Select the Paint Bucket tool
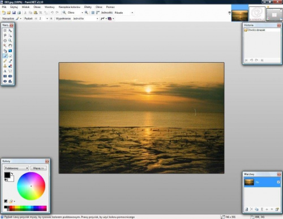Viewport: 283px width, 219px height. click(5, 51)
